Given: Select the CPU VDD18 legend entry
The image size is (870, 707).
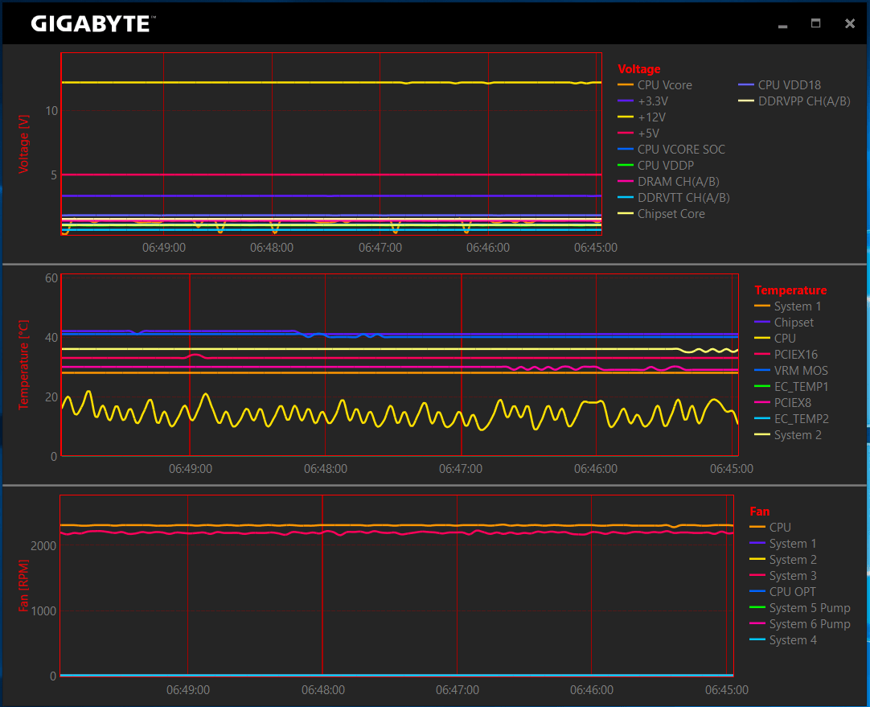Looking at the screenshot, I should 789,85.
